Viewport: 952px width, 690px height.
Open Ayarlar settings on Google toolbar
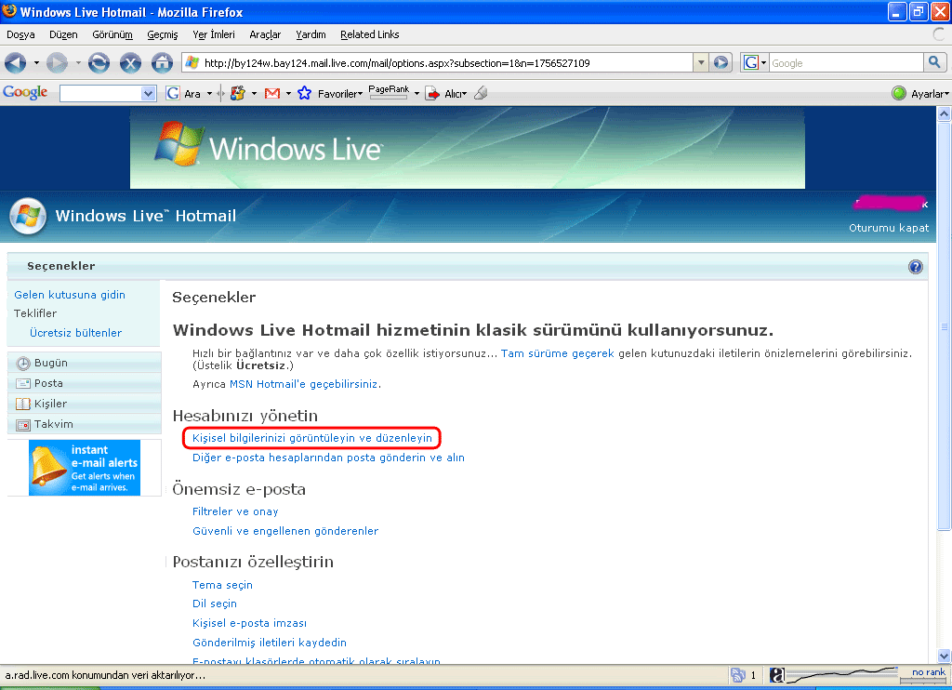pos(919,94)
